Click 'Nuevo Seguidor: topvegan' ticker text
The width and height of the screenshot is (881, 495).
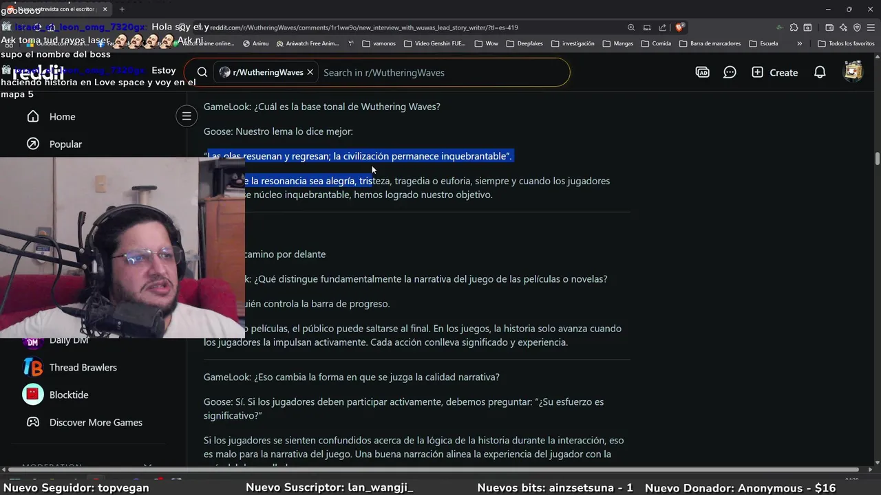tap(76, 487)
